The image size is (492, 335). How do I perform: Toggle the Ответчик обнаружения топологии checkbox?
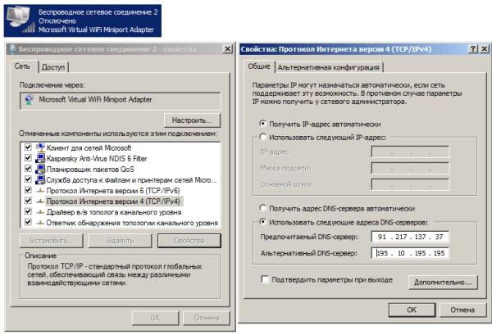coord(29,222)
